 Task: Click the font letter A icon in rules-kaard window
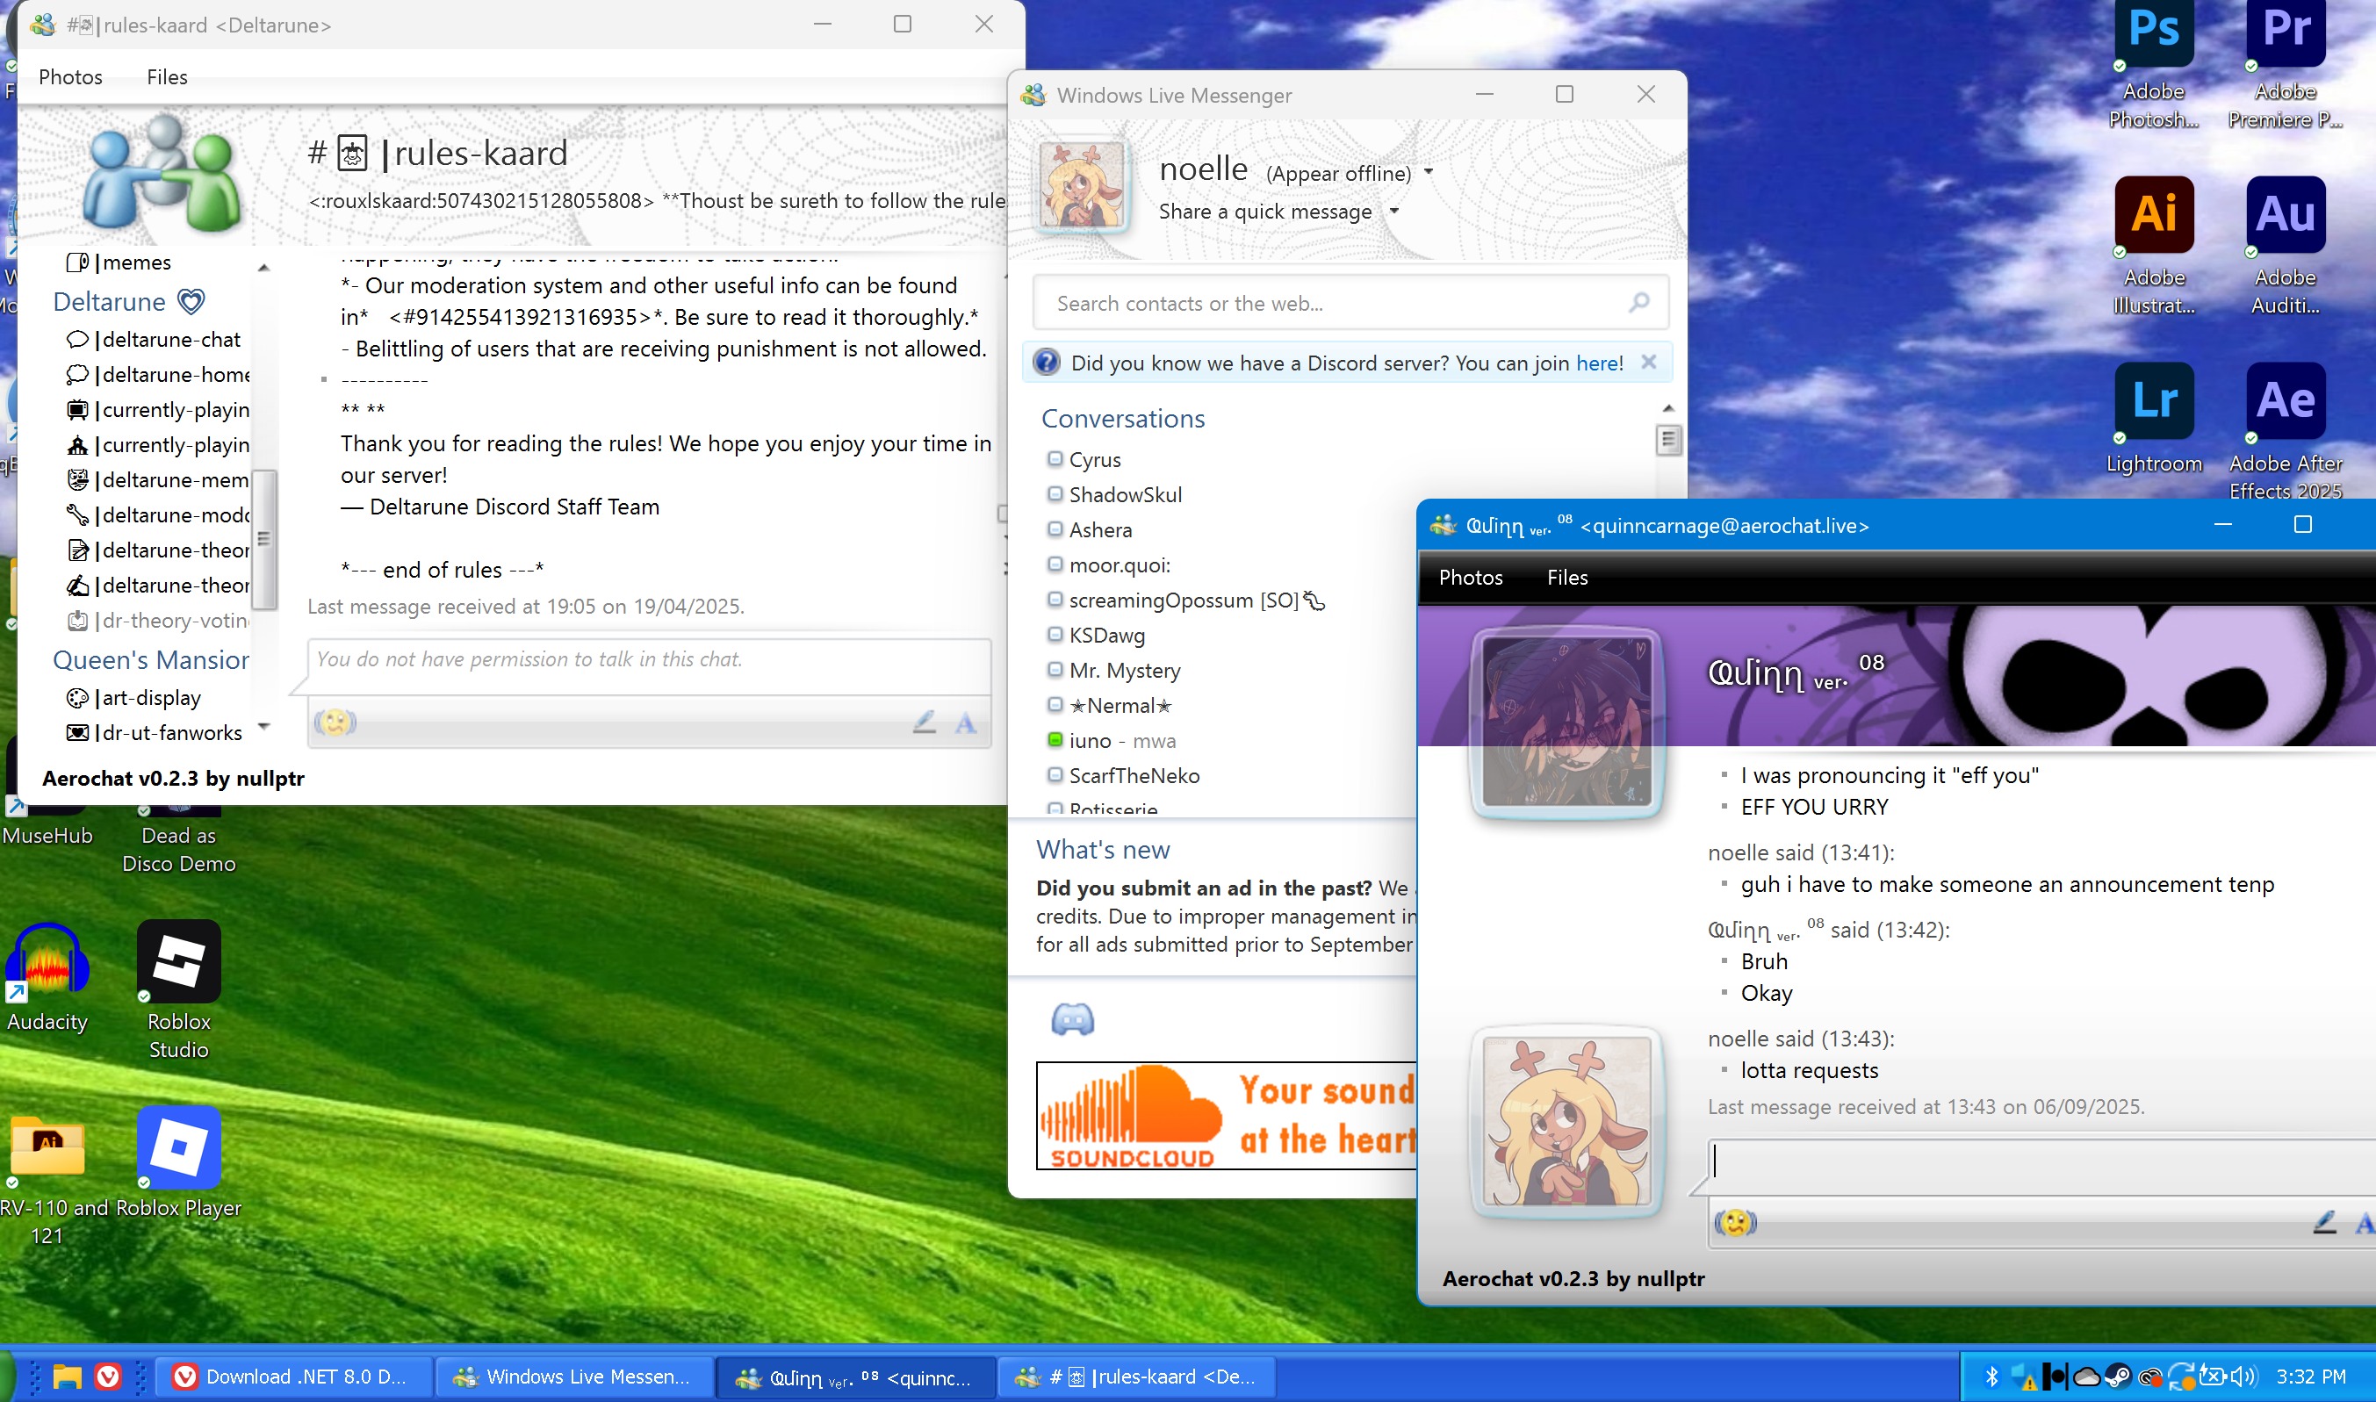pyautogui.click(x=965, y=723)
